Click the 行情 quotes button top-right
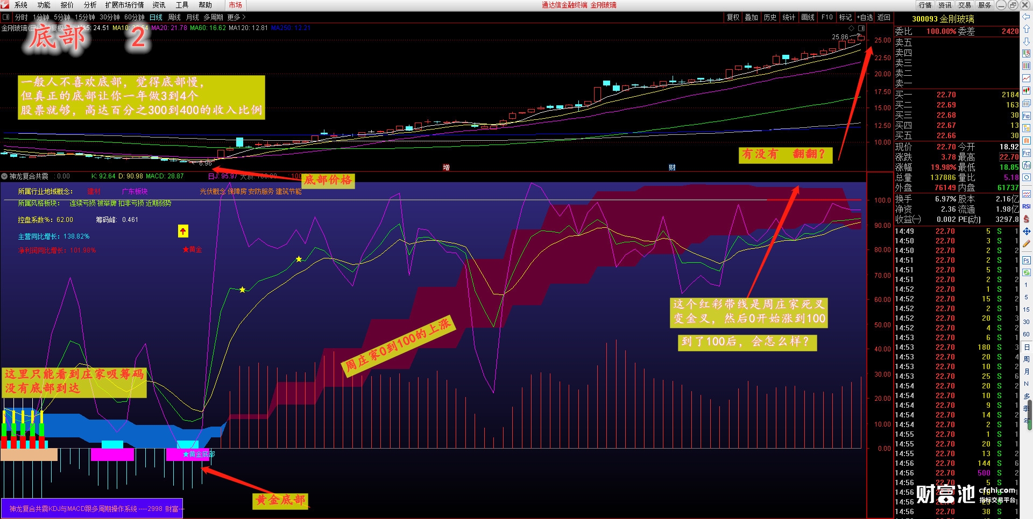This screenshot has width=1033, height=519. pos(925,5)
